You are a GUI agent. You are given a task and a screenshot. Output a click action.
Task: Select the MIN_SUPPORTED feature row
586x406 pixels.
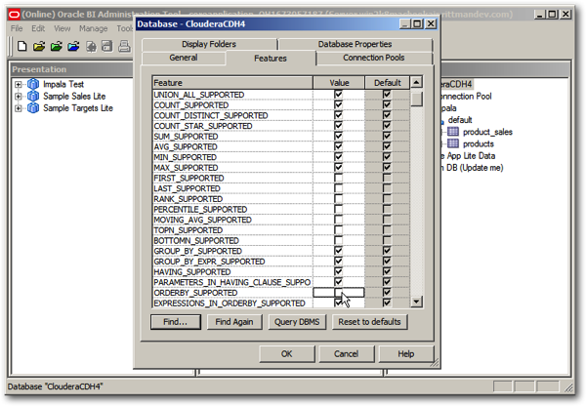pyautogui.click(x=232, y=157)
